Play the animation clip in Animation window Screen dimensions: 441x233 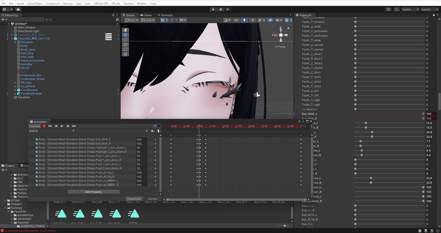[62, 126]
